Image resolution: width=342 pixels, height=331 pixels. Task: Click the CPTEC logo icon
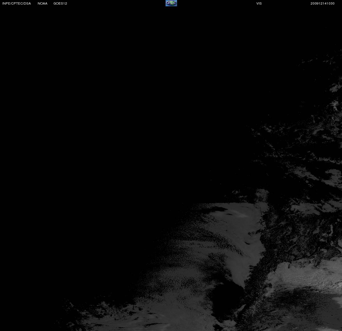171,3
